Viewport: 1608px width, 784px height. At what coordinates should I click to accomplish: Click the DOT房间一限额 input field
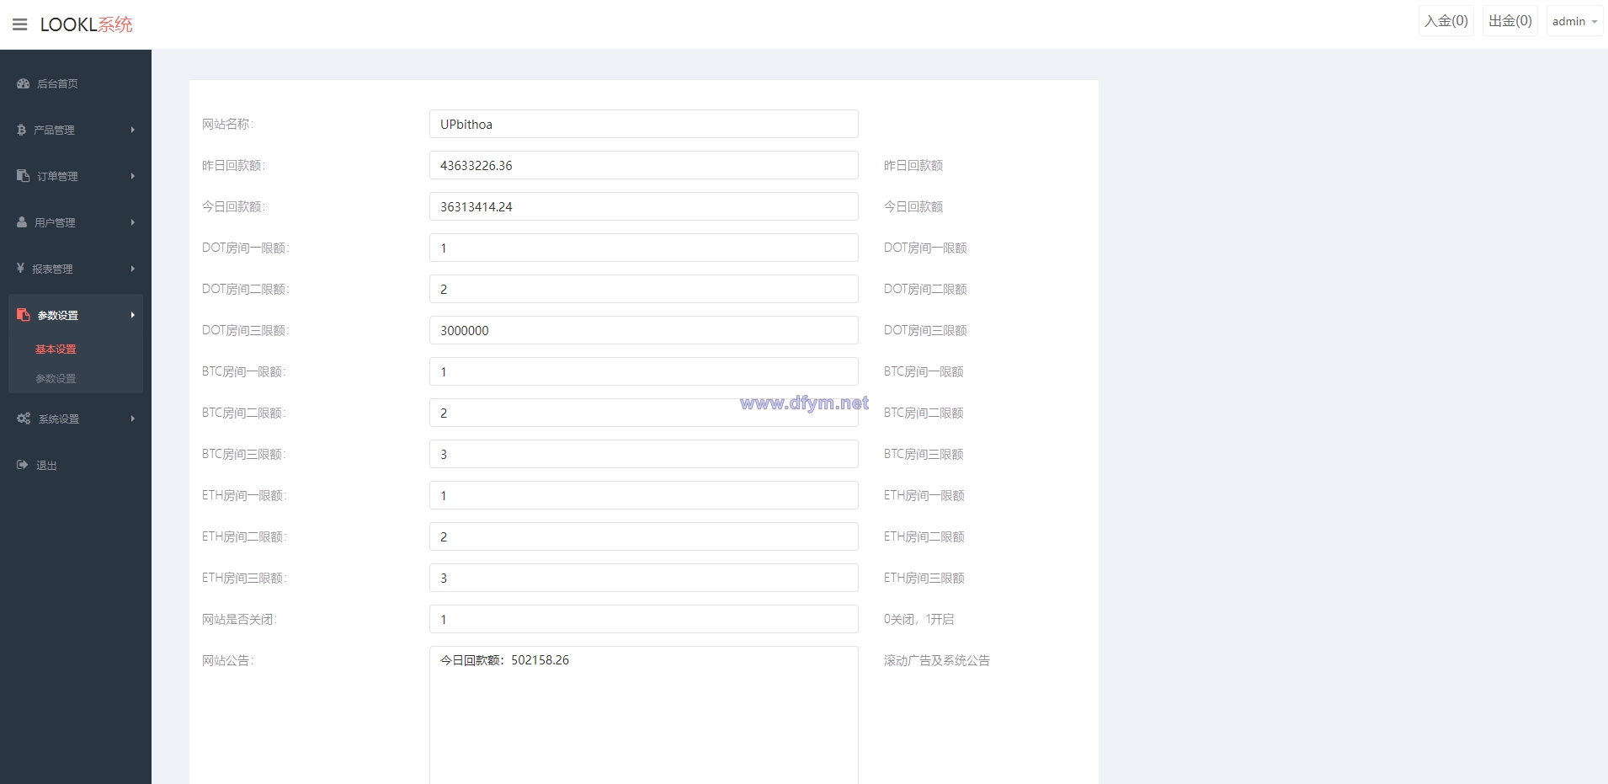tap(644, 248)
